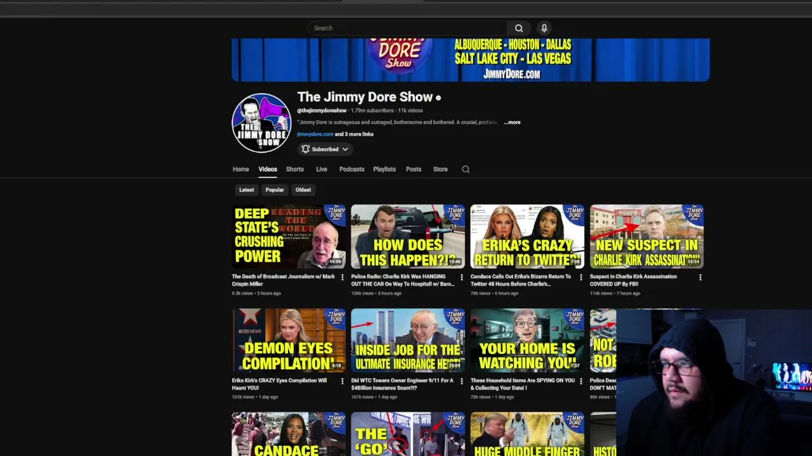Select the Popular sort chip
The width and height of the screenshot is (812, 456).
tap(275, 190)
